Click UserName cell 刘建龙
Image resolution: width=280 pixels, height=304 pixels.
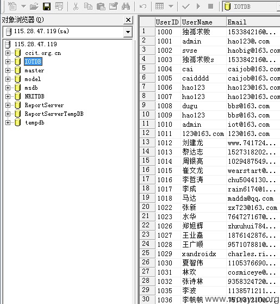coord(203,143)
